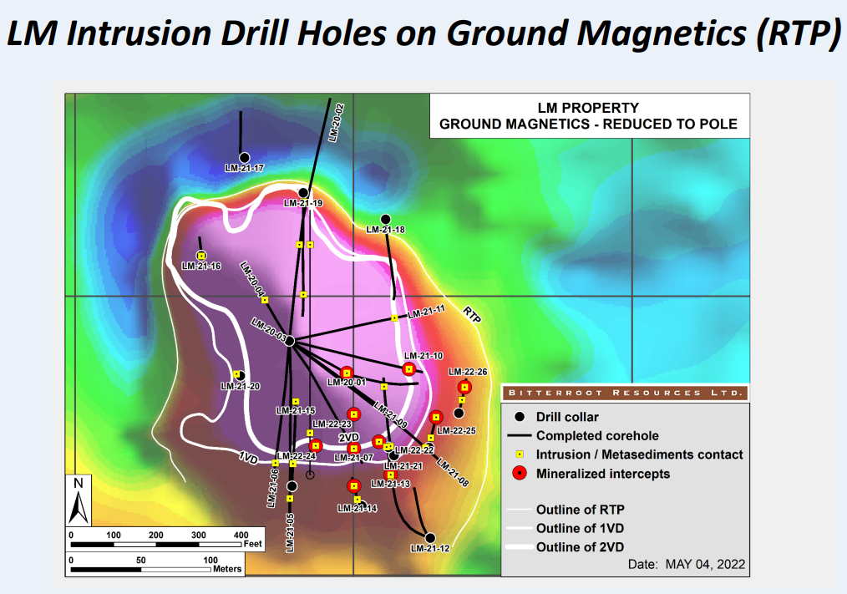Click the LM-20-04 yellow contact marker
Screen dimensions: 847x594
coord(265,300)
